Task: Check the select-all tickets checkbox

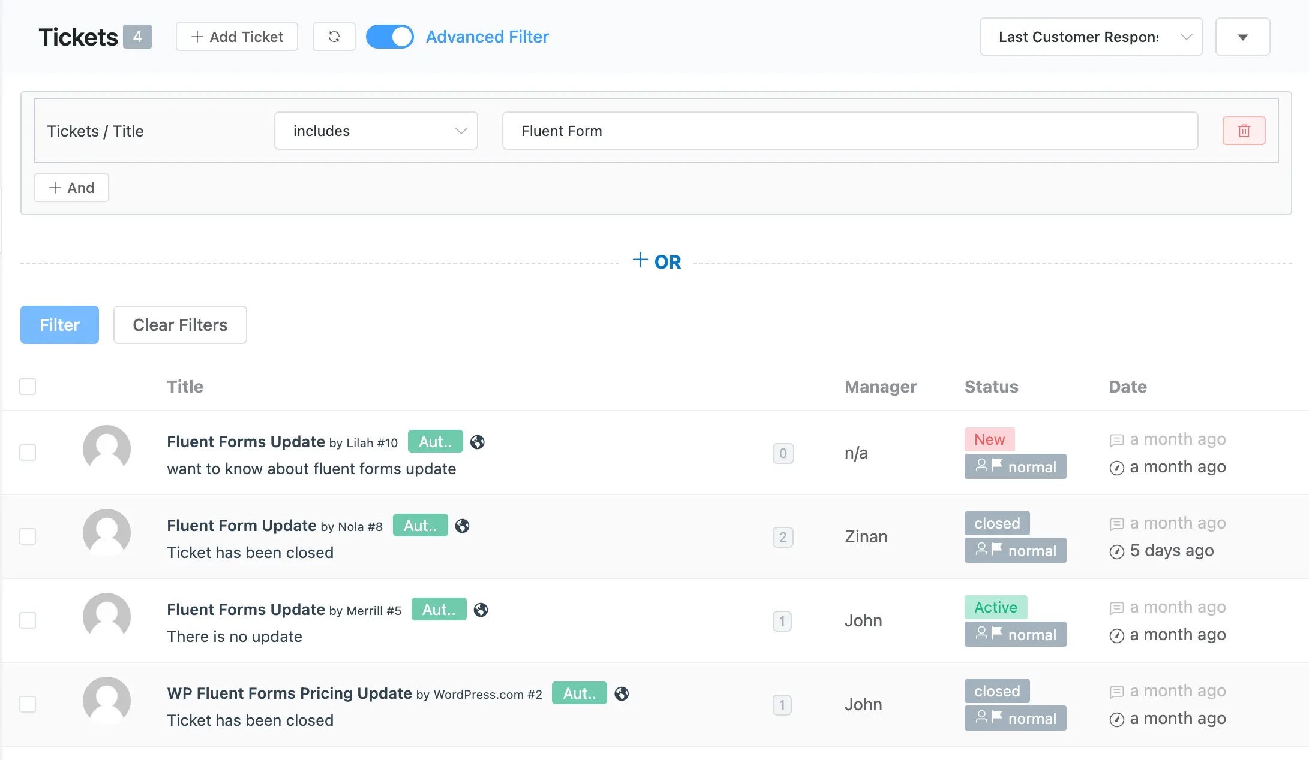Action: (28, 387)
